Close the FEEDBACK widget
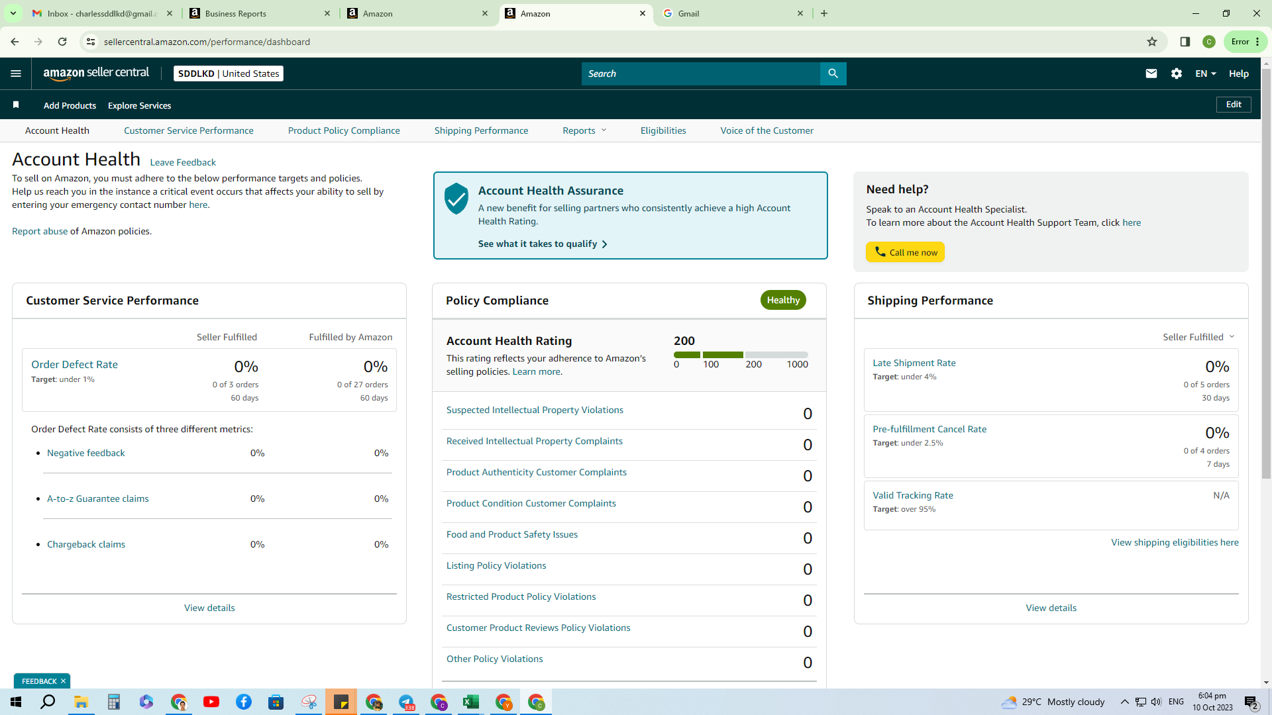Image resolution: width=1272 pixels, height=715 pixels. pos(64,681)
